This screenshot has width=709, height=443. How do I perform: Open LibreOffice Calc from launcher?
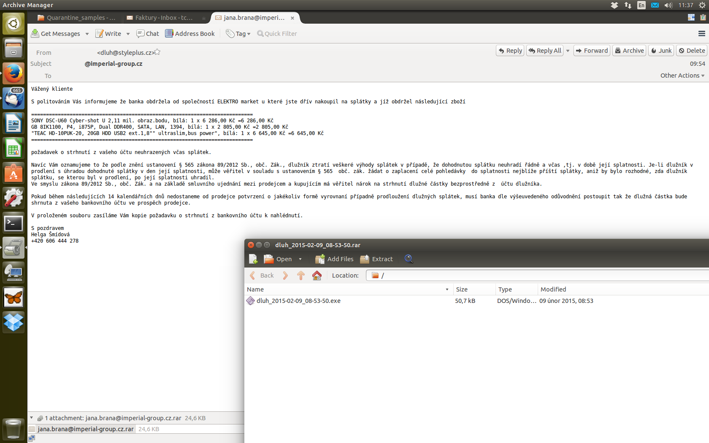click(x=14, y=148)
